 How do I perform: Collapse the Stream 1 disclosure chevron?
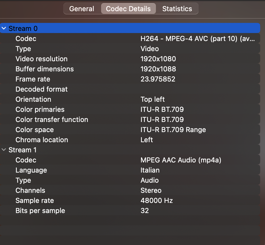coord(4,150)
